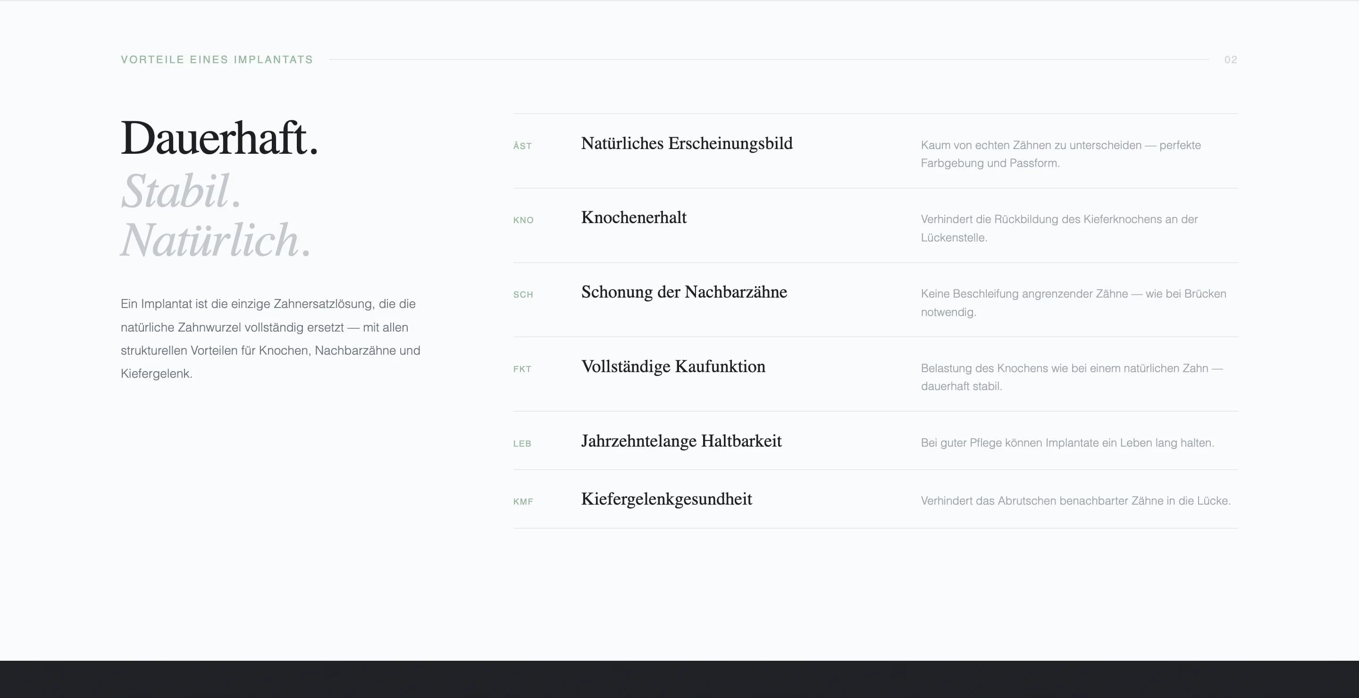Select the 'Natürliches Erscheinungsbild' row title
1359x698 pixels.
687,143
